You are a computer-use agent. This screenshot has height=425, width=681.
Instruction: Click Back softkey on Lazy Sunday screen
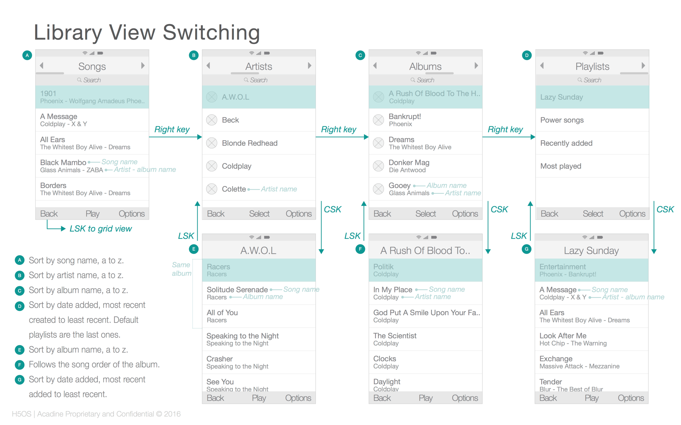[548, 398]
